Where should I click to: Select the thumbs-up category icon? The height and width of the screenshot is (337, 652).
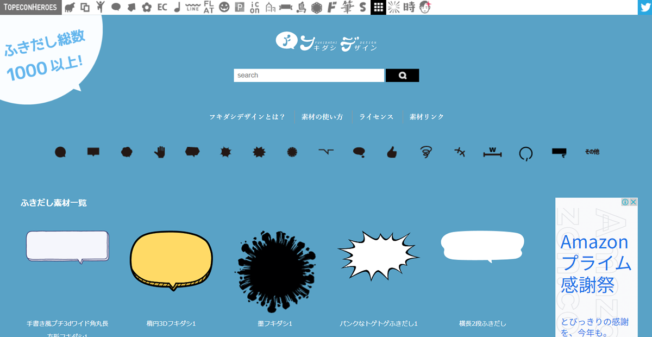click(392, 152)
